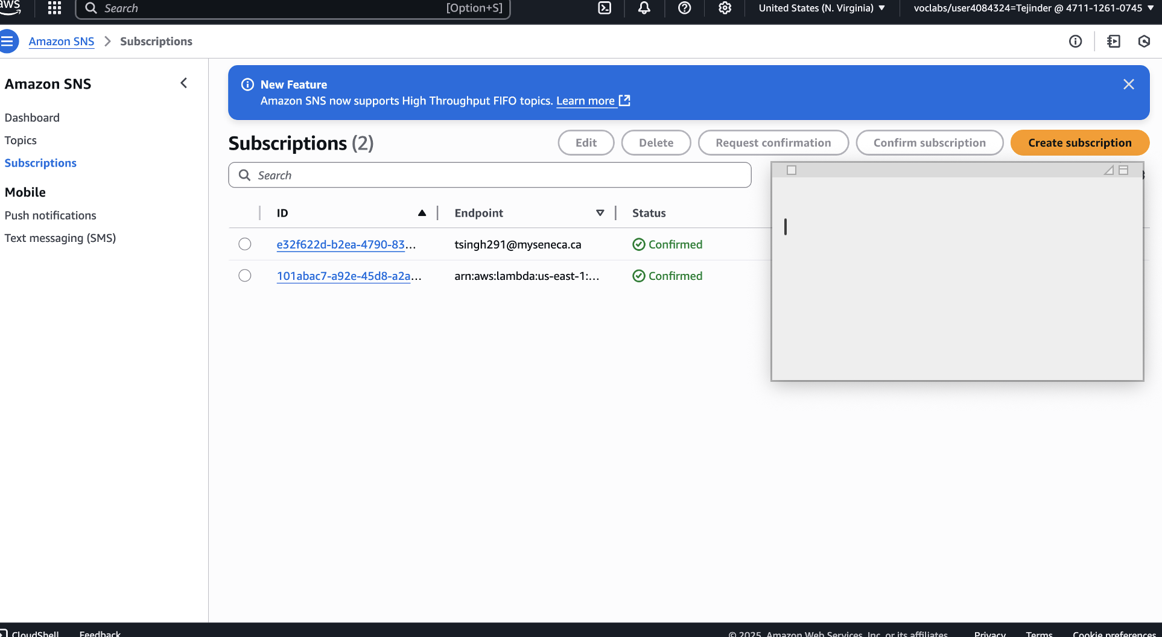Click the Status column header
The image size is (1162, 637).
(649, 213)
